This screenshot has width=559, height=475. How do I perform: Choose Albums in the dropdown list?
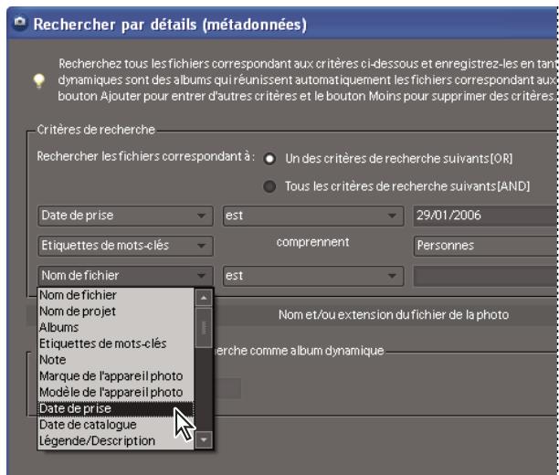tap(116, 327)
